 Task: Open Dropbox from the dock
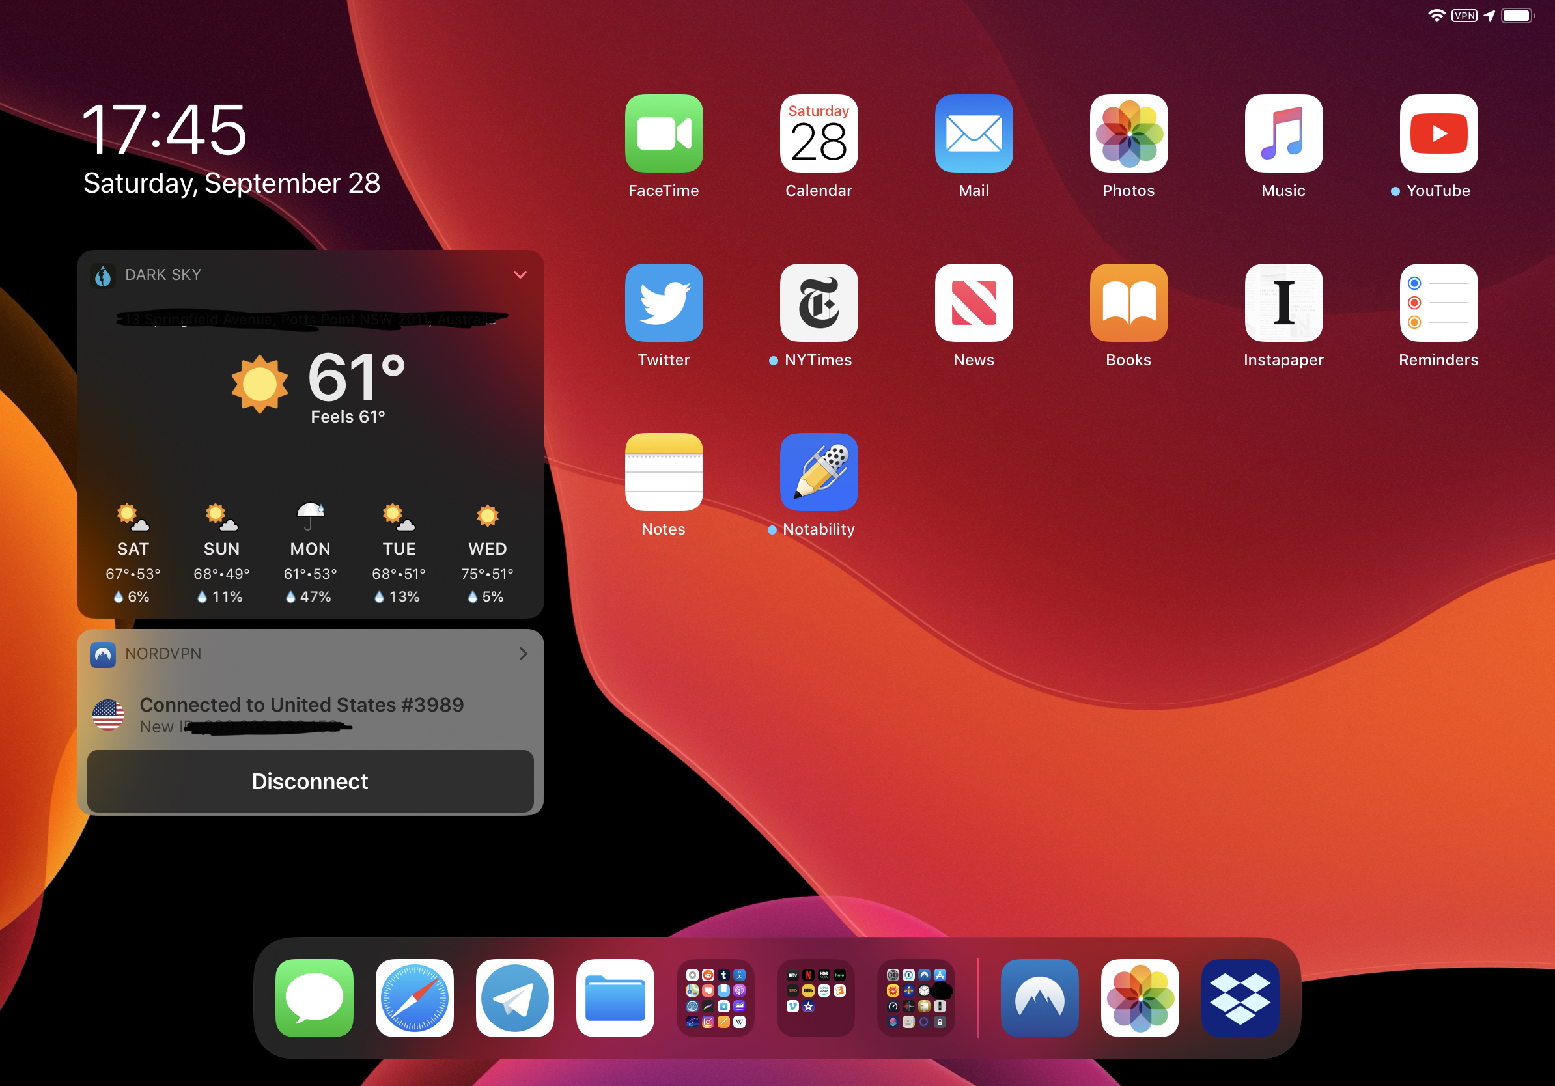tap(1240, 998)
